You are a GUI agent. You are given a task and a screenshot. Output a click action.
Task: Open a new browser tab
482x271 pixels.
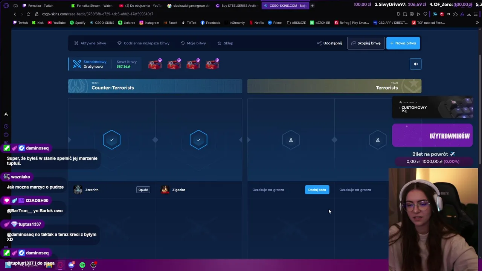[312, 6]
